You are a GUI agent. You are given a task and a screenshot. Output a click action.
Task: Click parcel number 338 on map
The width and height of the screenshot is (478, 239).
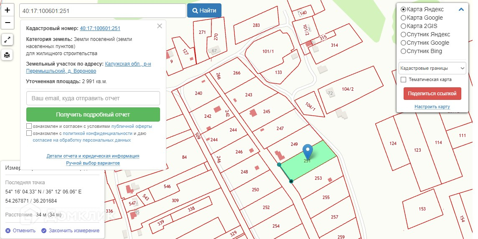tap(191, 209)
